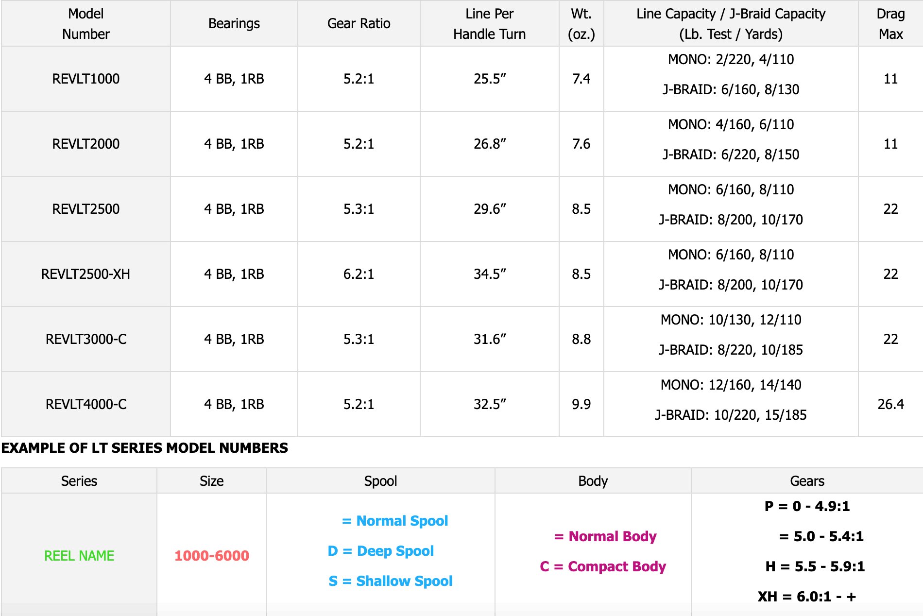923x616 pixels.
Task: Select J-BRAID: 10/220, 15/185 capacity text
Action: (x=731, y=415)
